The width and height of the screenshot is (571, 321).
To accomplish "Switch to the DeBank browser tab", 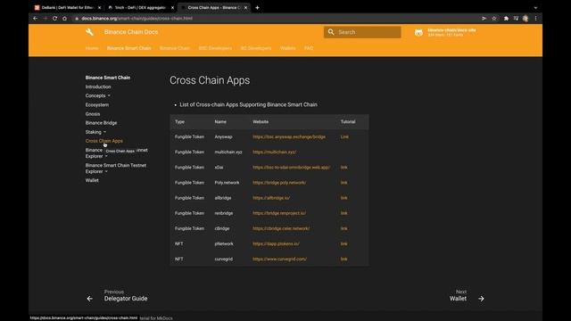I will click(x=68, y=8).
